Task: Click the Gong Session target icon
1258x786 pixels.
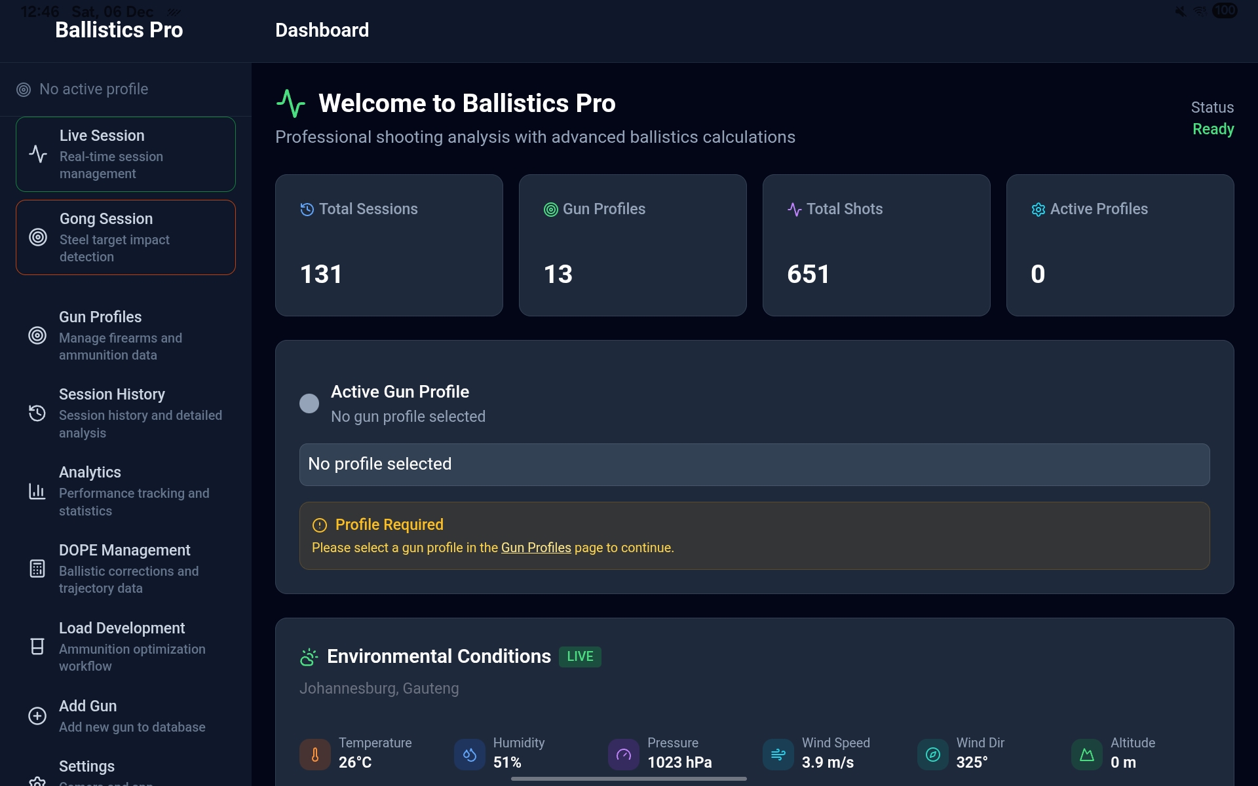Action: click(x=37, y=237)
